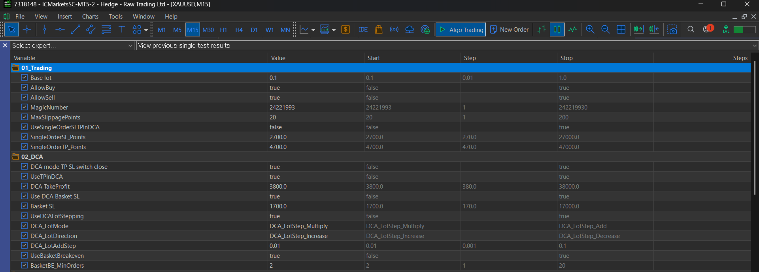759x272 pixels.
Task: Select the crosshair cursor tool
Action: point(27,30)
